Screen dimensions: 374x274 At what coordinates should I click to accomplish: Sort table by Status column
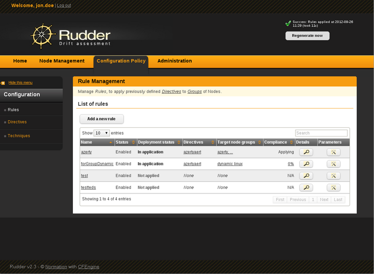coord(125,142)
